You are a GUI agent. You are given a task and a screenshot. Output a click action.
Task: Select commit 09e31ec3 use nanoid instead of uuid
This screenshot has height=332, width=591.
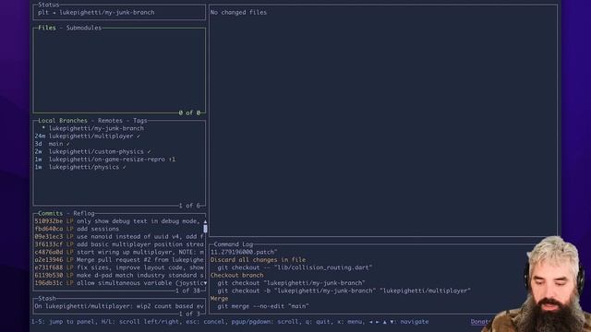click(119, 237)
